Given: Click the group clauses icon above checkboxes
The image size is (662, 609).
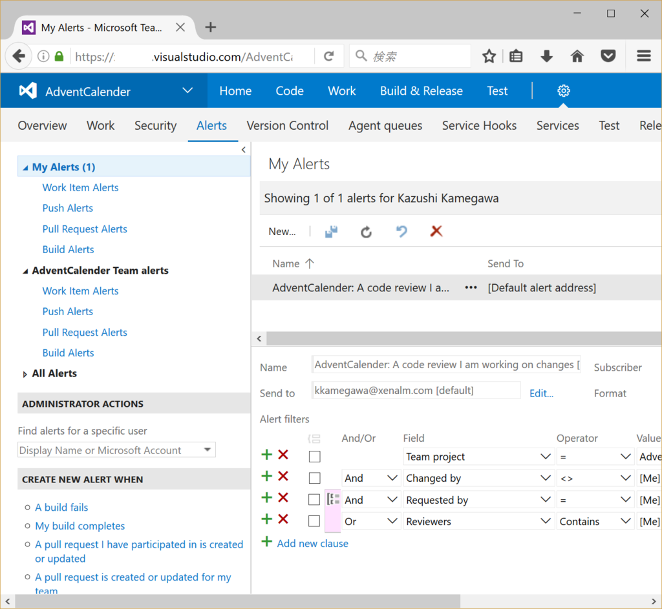Looking at the screenshot, I should [x=314, y=439].
